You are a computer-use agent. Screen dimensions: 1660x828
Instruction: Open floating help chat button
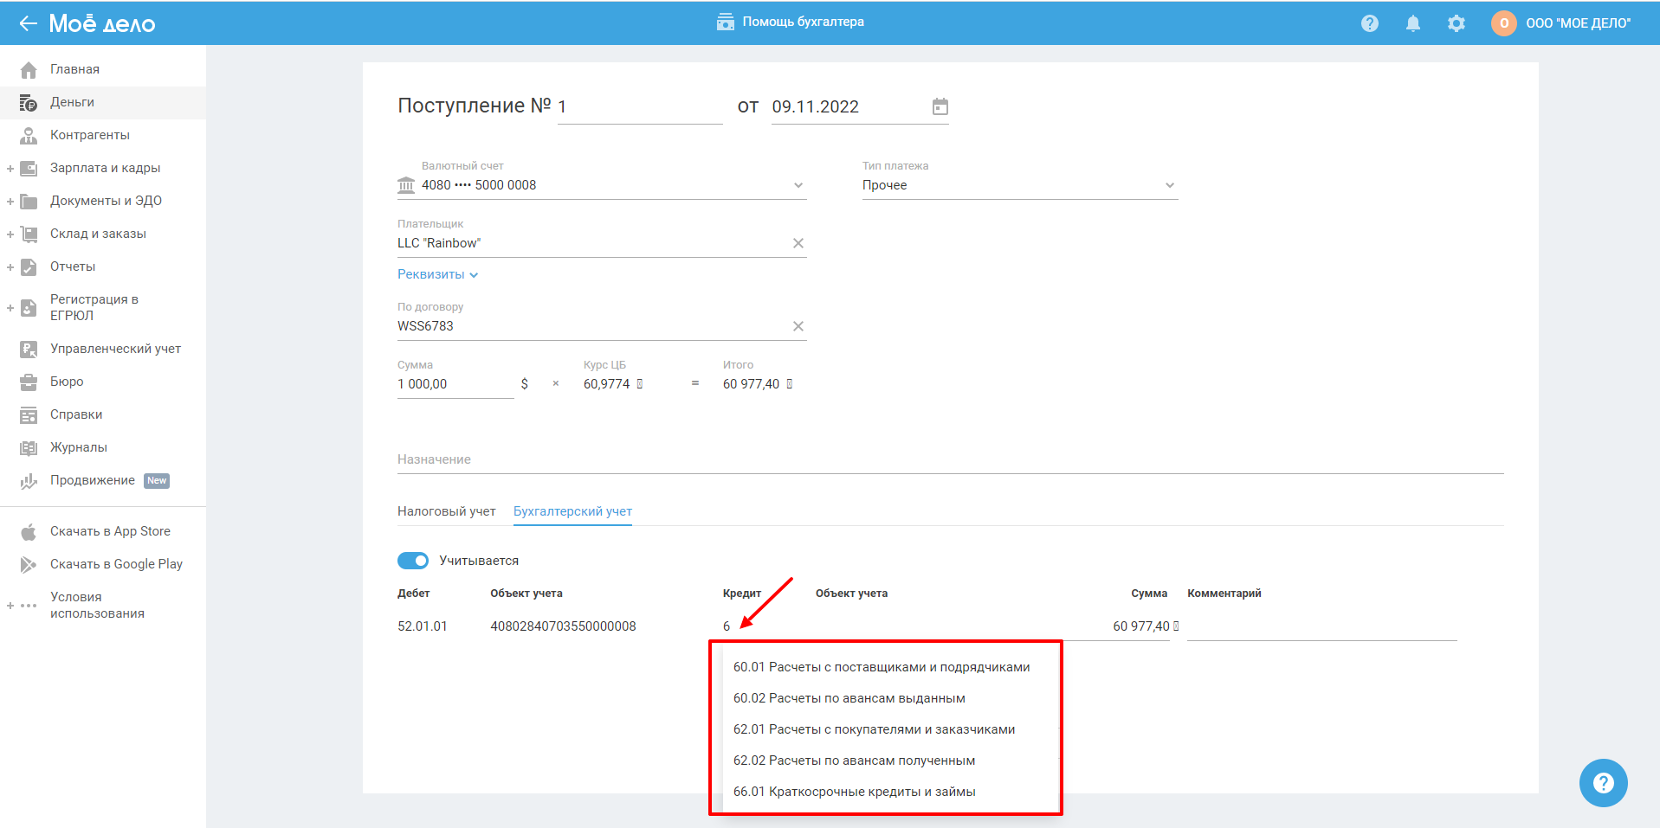(1603, 782)
